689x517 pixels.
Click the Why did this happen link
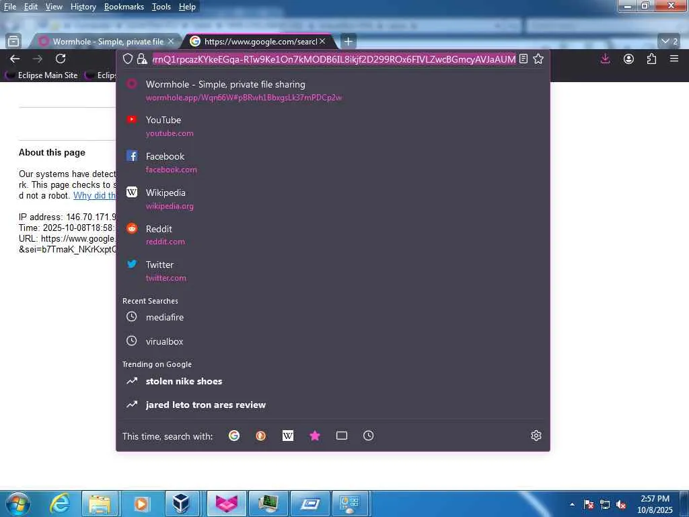94,196
